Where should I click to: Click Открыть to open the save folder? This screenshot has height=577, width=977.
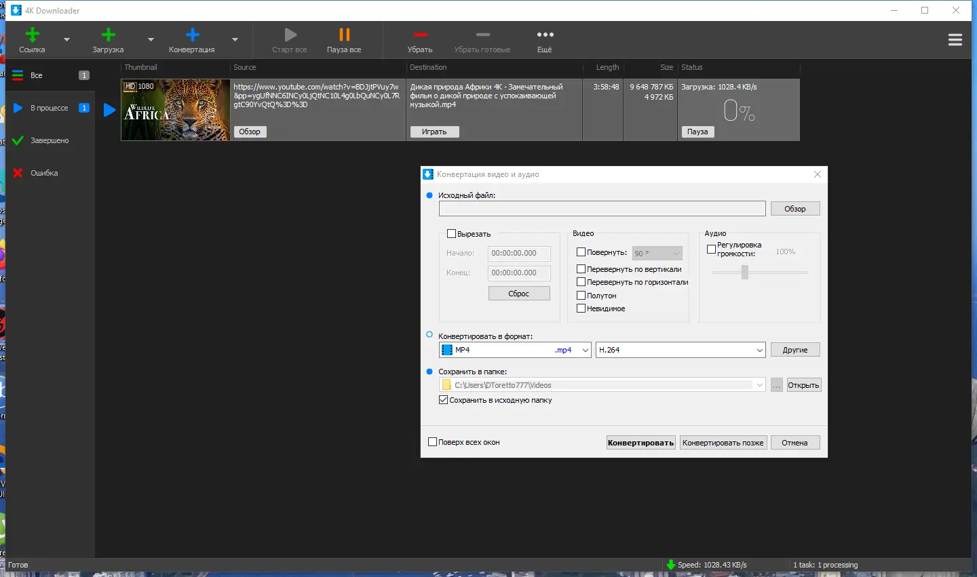click(804, 385)
